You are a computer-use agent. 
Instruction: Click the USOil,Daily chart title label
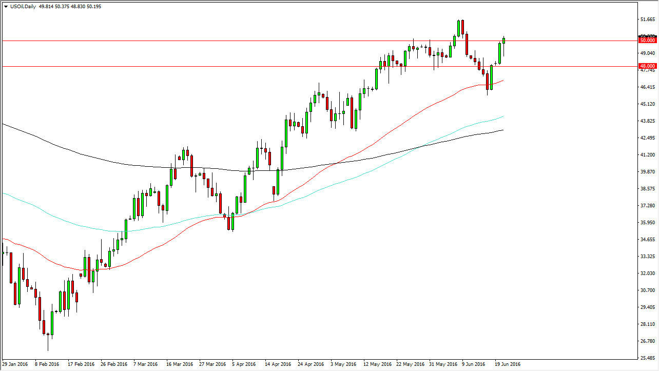(23, 7)
